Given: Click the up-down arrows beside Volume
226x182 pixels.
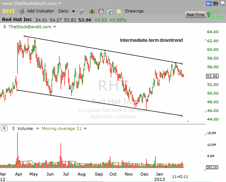Looking at the screenshot, I should pos(13,128).
